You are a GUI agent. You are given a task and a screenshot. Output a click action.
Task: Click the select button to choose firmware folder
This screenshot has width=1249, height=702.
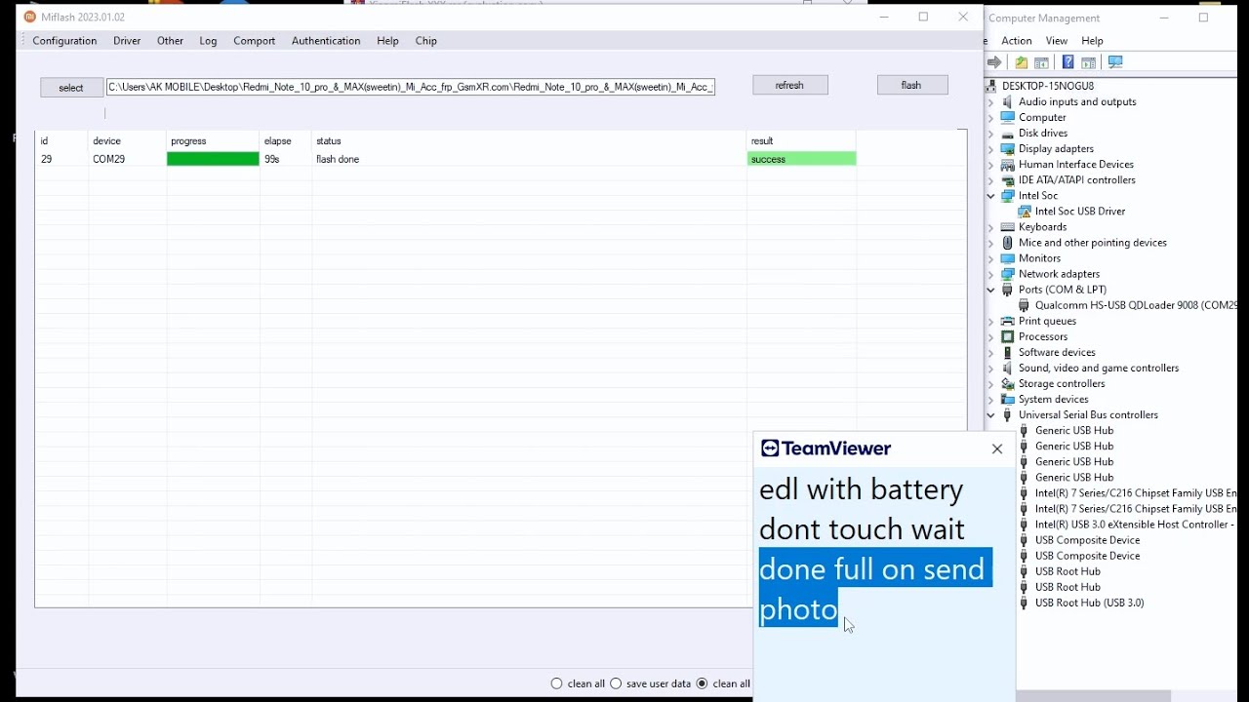pos(71,88)
